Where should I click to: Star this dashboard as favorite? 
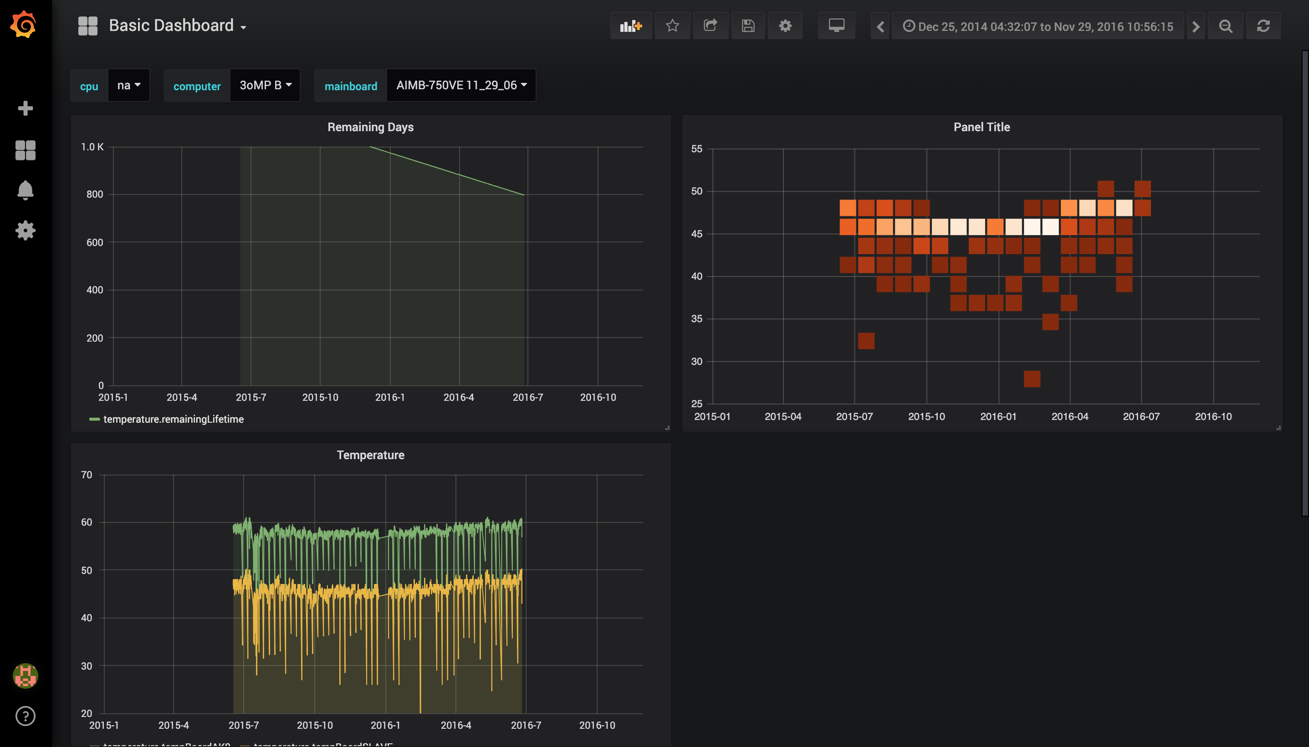click(672, 26)
